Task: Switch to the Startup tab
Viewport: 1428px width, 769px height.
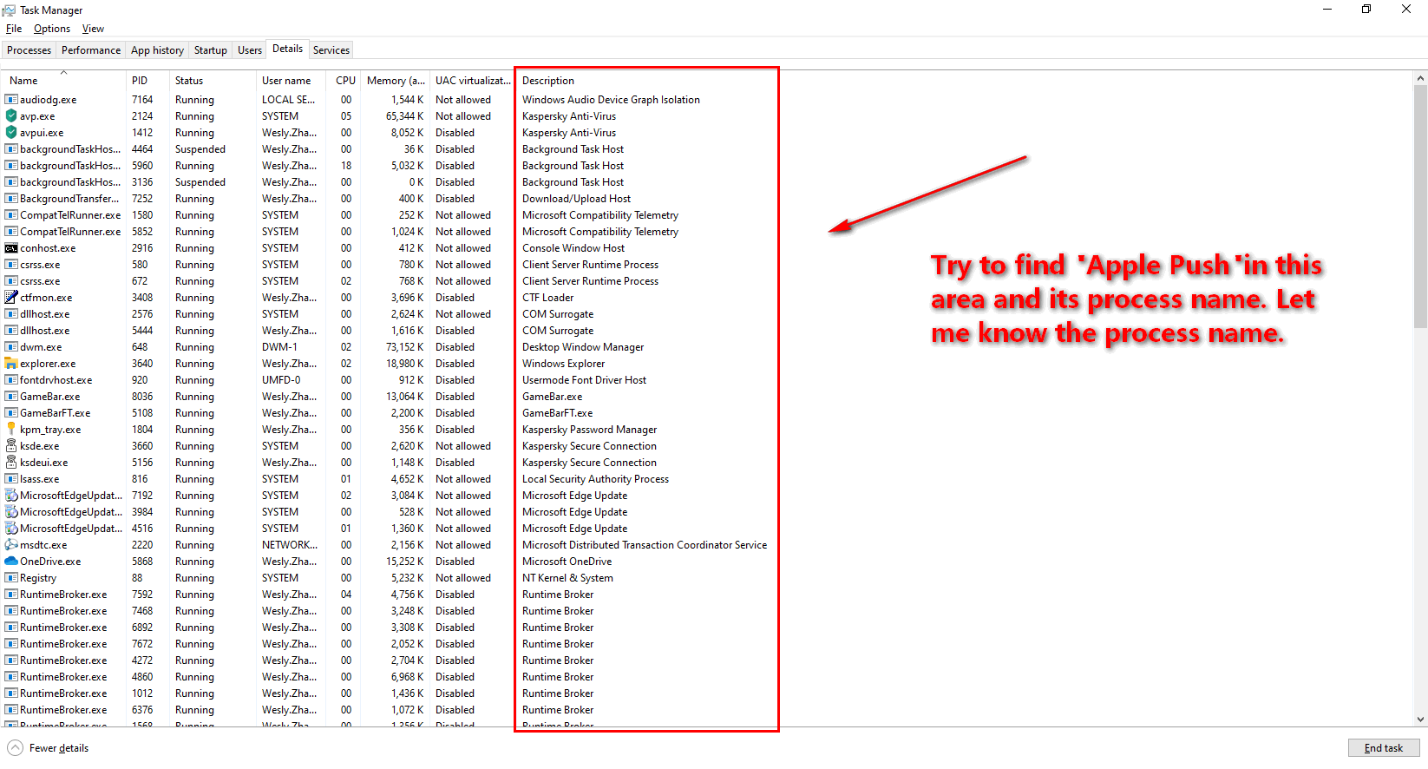Action: (x=211, y=50)
